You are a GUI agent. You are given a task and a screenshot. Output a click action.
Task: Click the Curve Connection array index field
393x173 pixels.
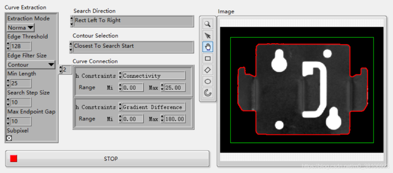point(67,70)
